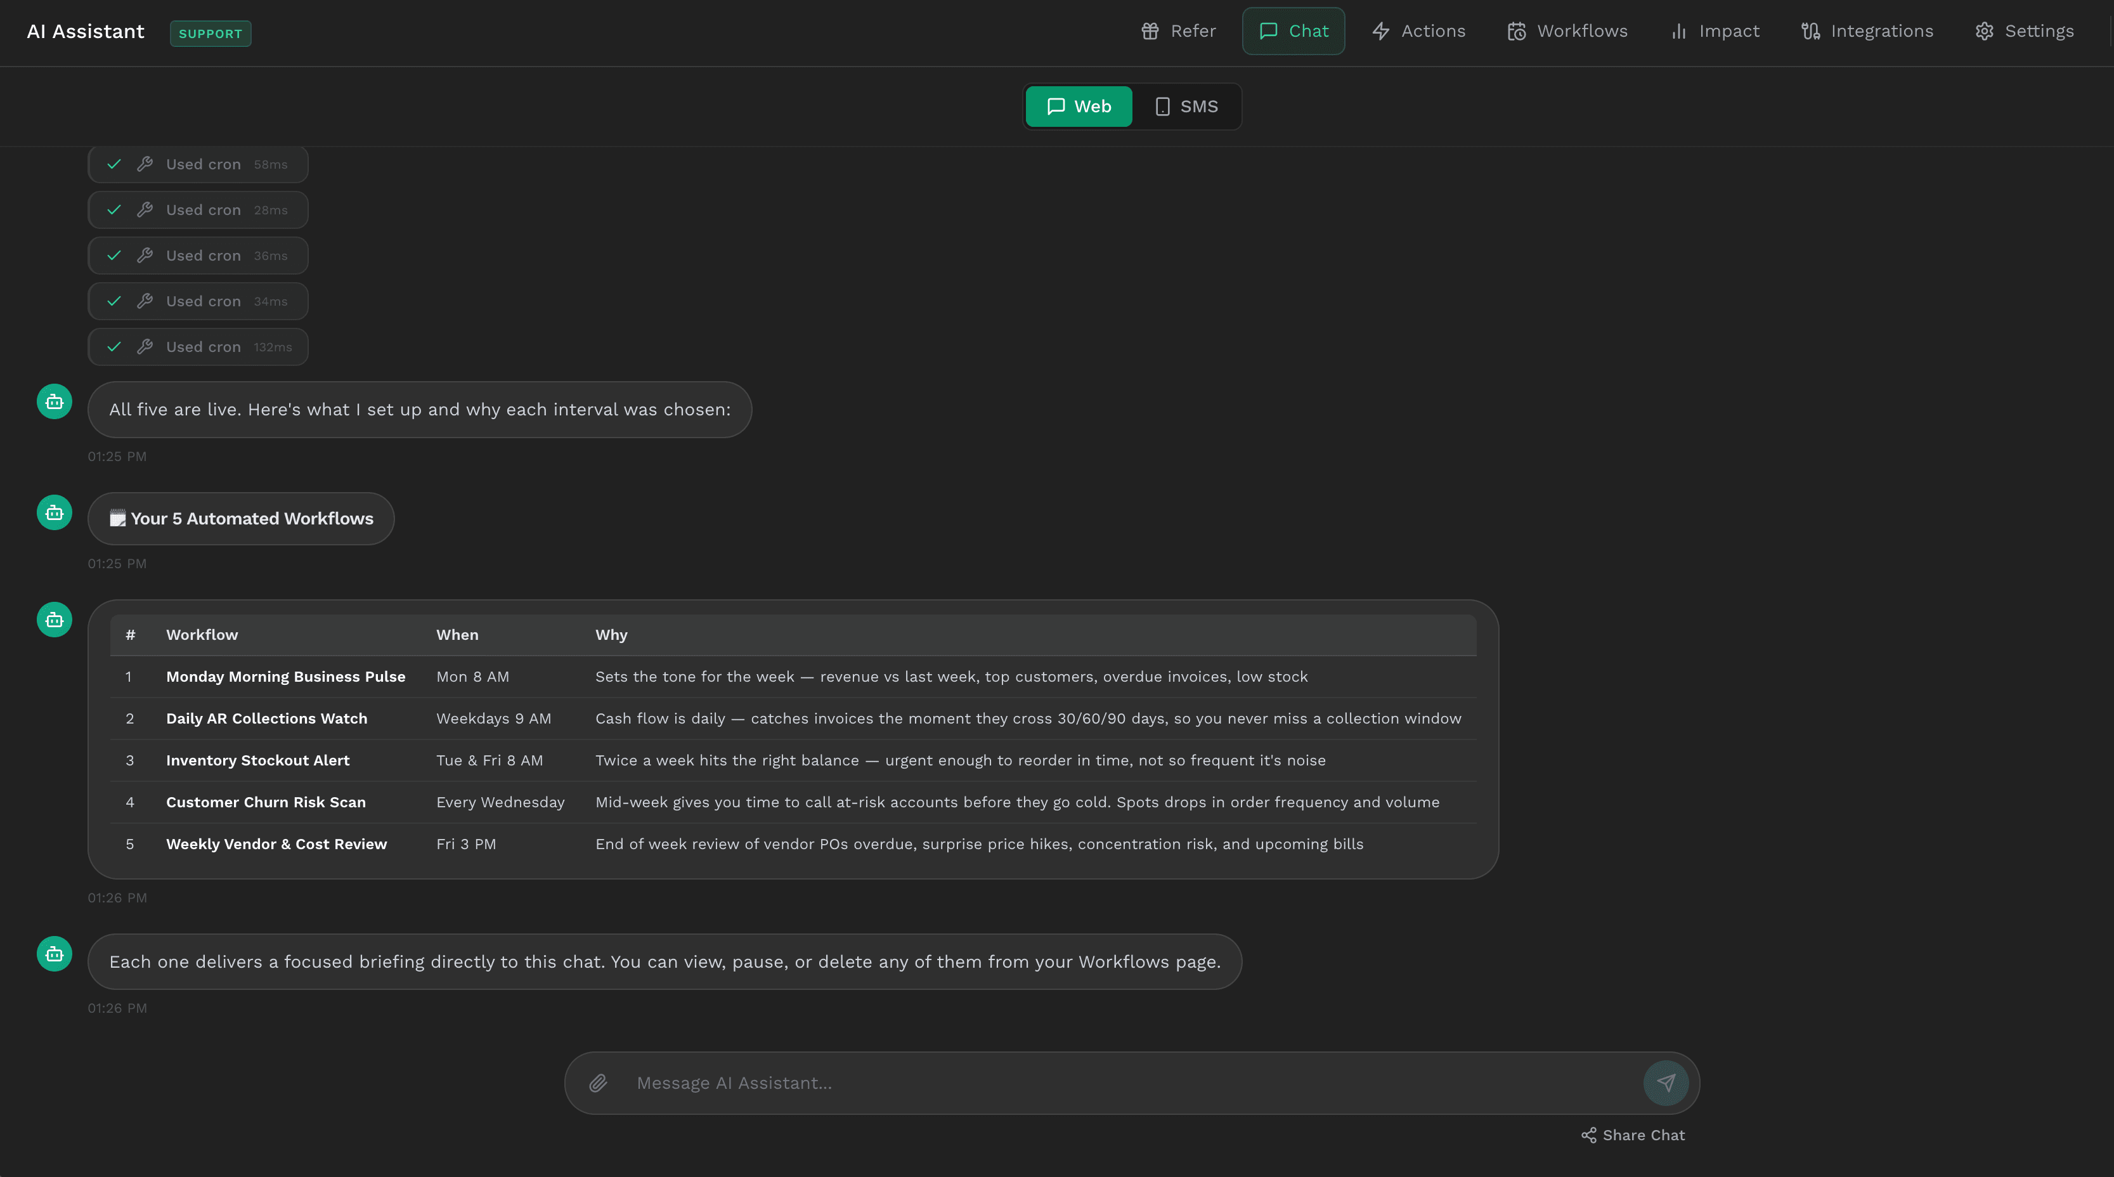Viewport: 2114px width, 1177px height.
Task: Select Workflows in the top navigation
Action: 1567,30
